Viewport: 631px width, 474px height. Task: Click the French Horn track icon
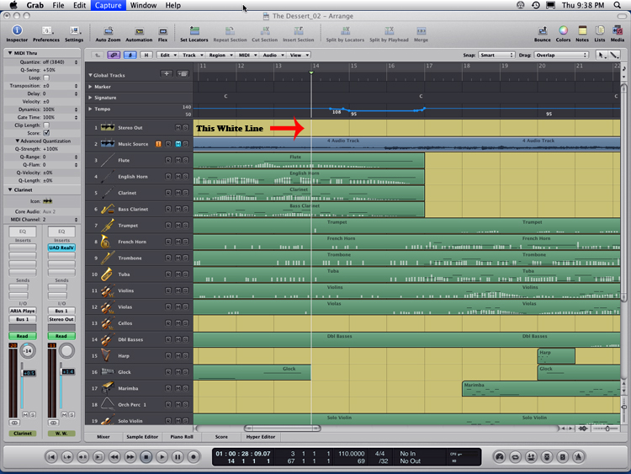pos(105,242)
